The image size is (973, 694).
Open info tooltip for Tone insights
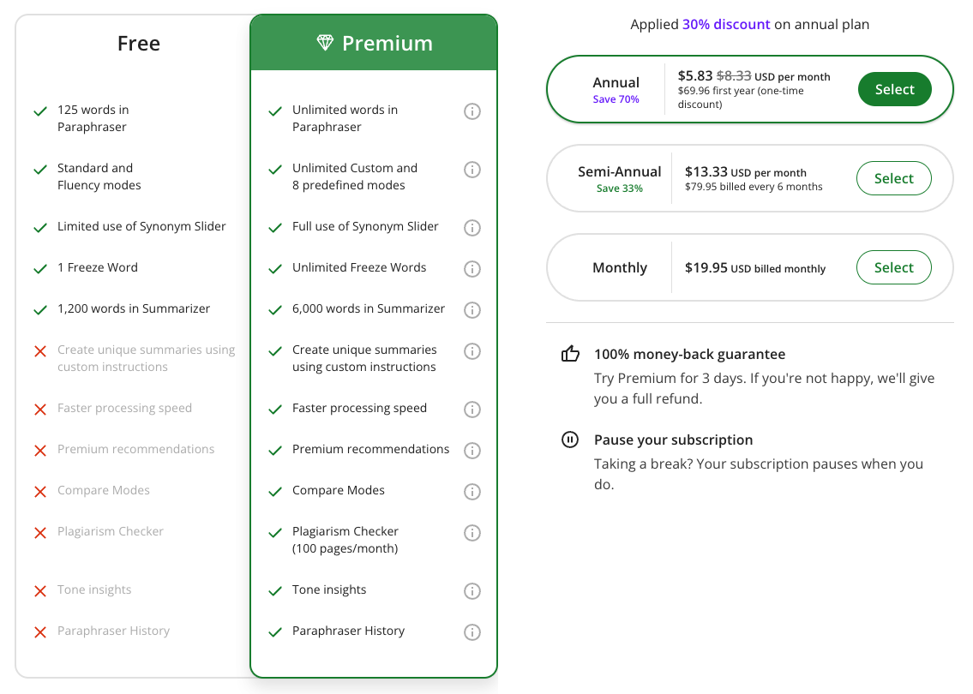(472, 590)
